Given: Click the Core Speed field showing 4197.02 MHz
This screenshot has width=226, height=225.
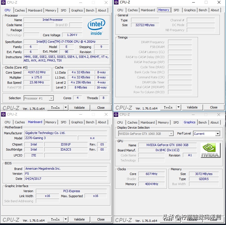Looking at the screenshot, I should click(x=36, y=72).
